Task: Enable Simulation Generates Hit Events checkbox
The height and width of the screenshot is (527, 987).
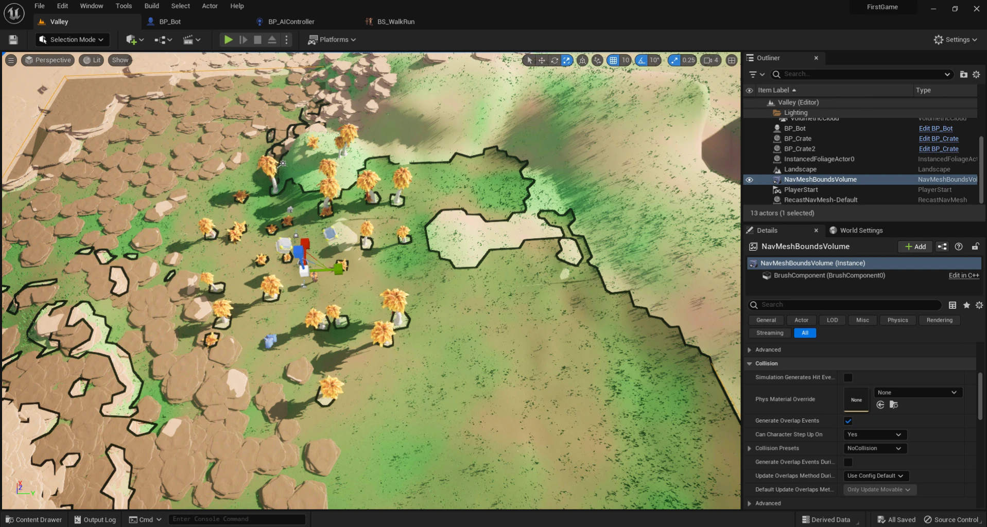Action: click(848, 378)
